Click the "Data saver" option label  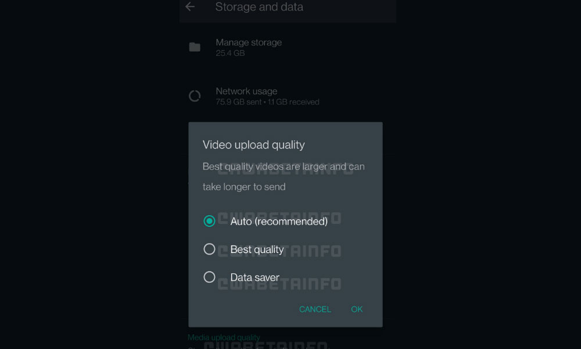(254, 277)
